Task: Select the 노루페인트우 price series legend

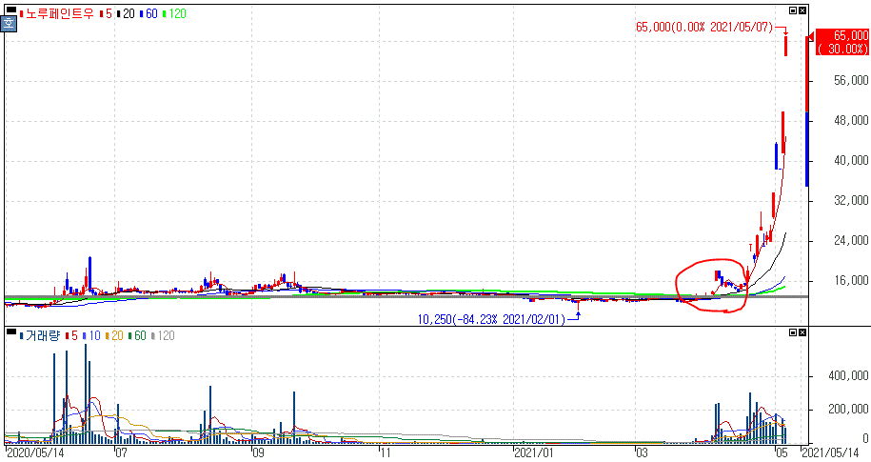Action: point(57,14)
